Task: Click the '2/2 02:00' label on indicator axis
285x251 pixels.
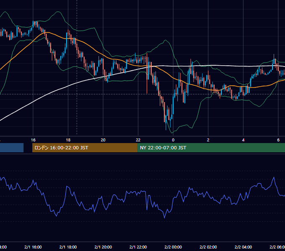Action: click(x=208, y=247)
